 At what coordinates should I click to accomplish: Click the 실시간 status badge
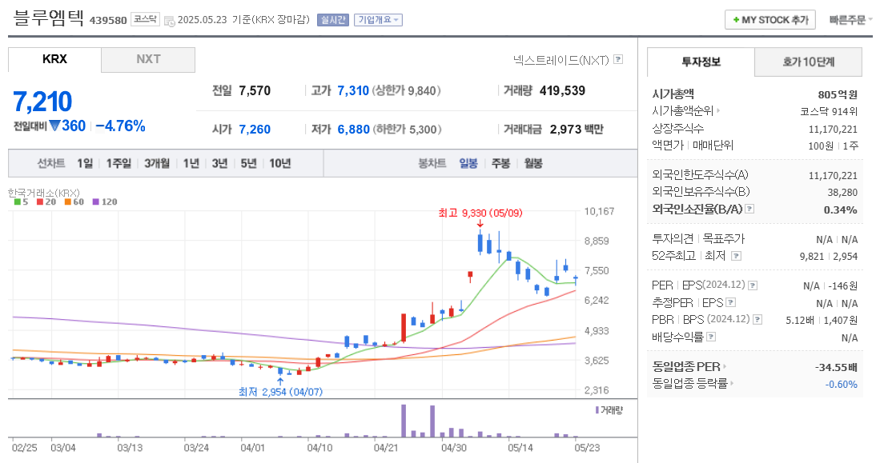[332, 20]
